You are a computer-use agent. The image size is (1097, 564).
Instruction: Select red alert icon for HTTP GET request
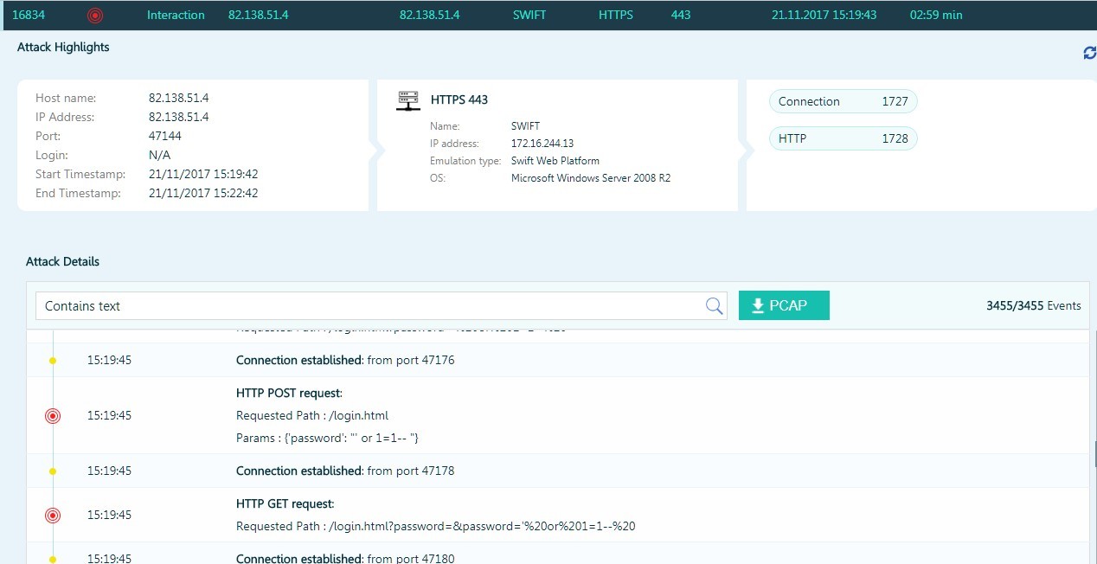coord(53,516)
